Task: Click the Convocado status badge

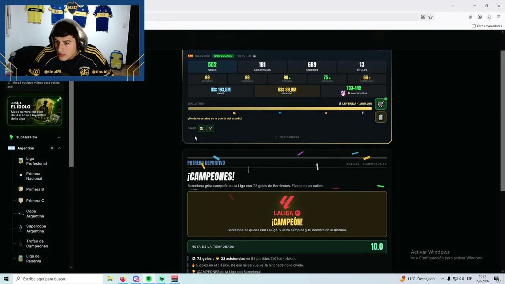Action: tap(223, 56)
